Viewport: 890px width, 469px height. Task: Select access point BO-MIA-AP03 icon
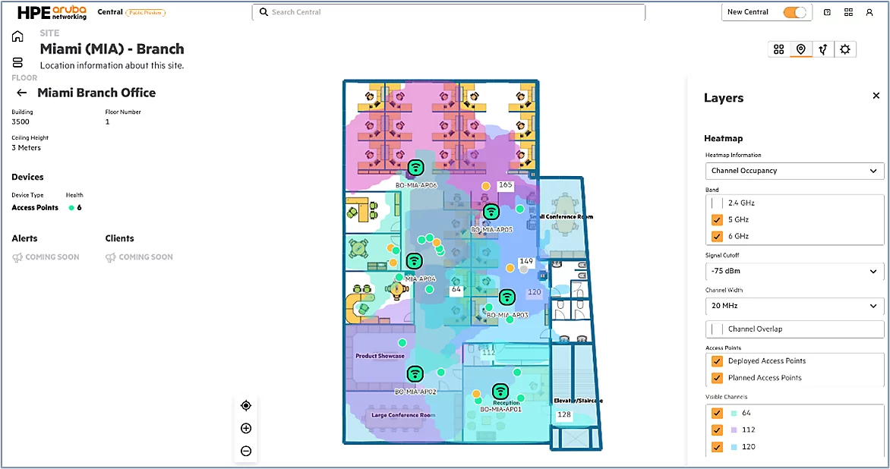507,297
